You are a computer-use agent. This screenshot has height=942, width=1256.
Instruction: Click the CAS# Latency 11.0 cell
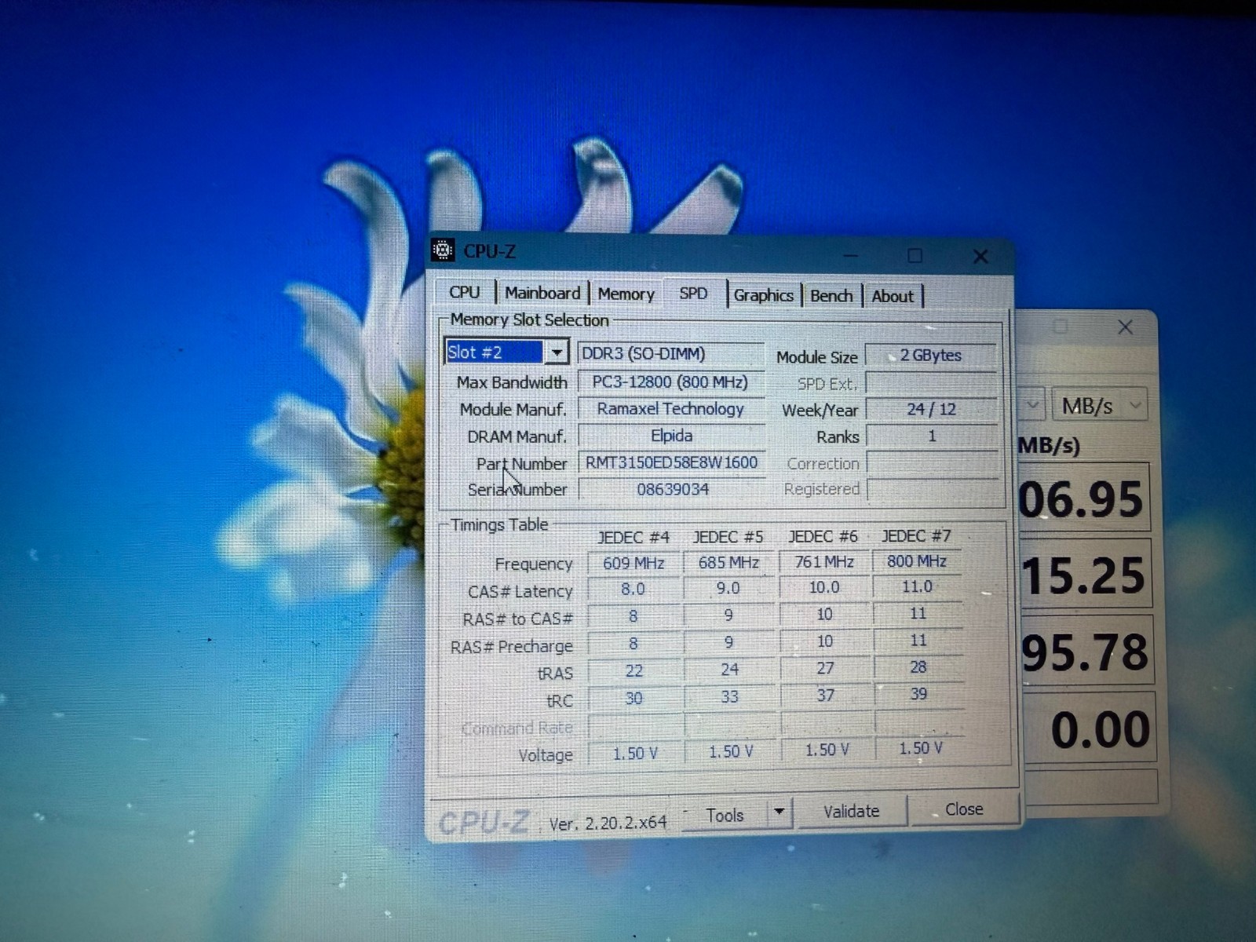[x=917, y=586]
